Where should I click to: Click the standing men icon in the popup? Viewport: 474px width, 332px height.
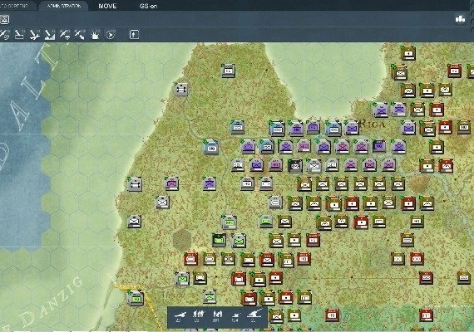point(217,315)
